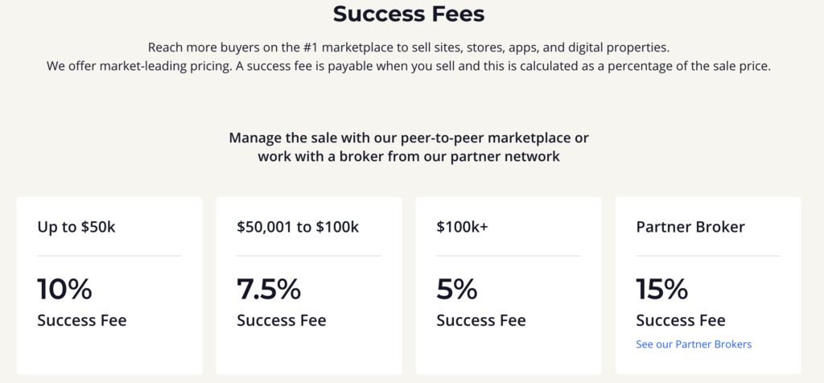Screen dimensions: 824x383
Task: Click Success Fee text under 7.5%
Action: (x=282, y=320)
